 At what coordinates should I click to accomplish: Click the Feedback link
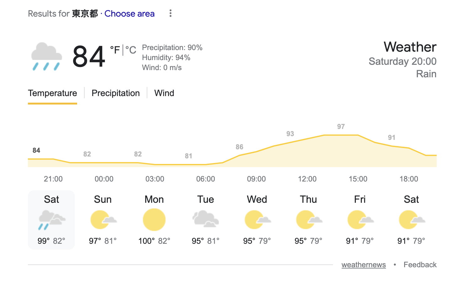tap(420, 265)
